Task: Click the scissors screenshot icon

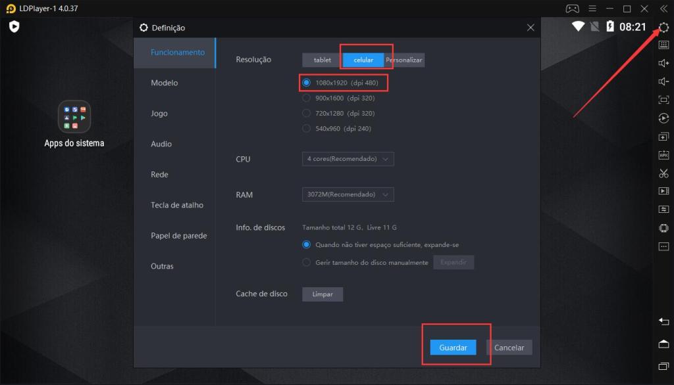Action: tap(663, 173)
